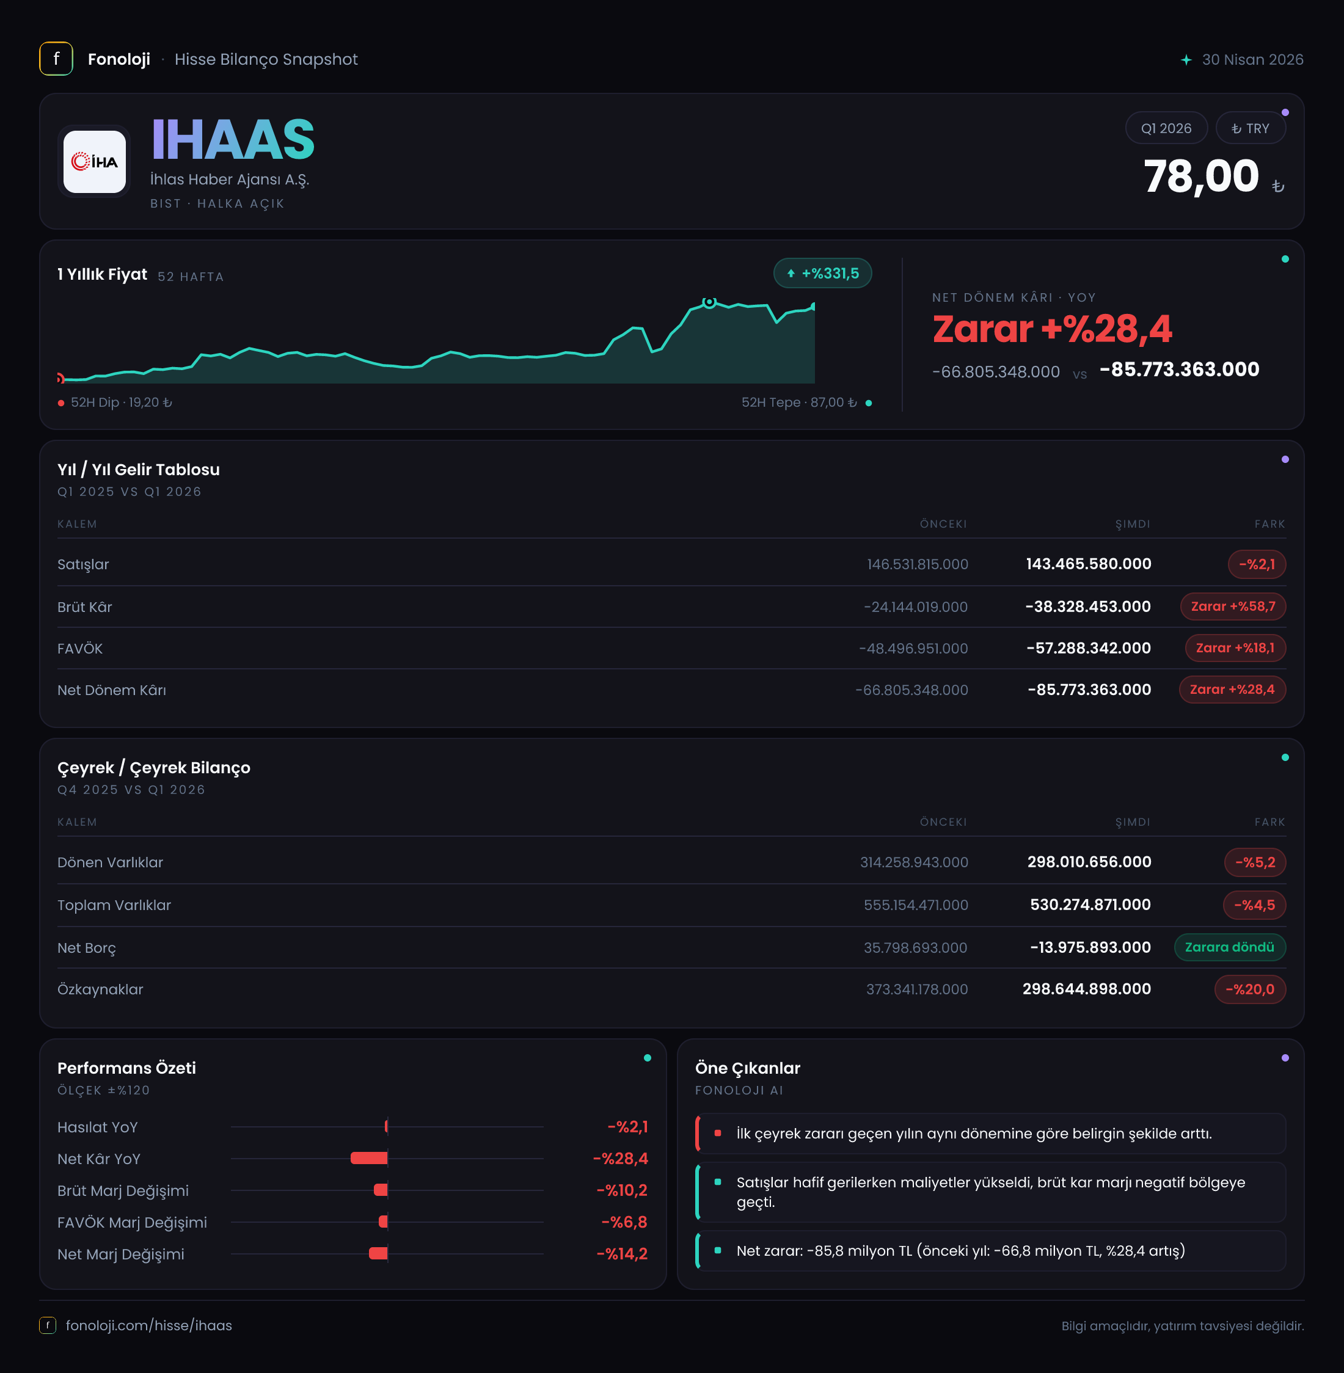1344x1373 pixels.
Task: Click the highlight starting "İlk çeyrek zararı"
Action: (990, 1133)
